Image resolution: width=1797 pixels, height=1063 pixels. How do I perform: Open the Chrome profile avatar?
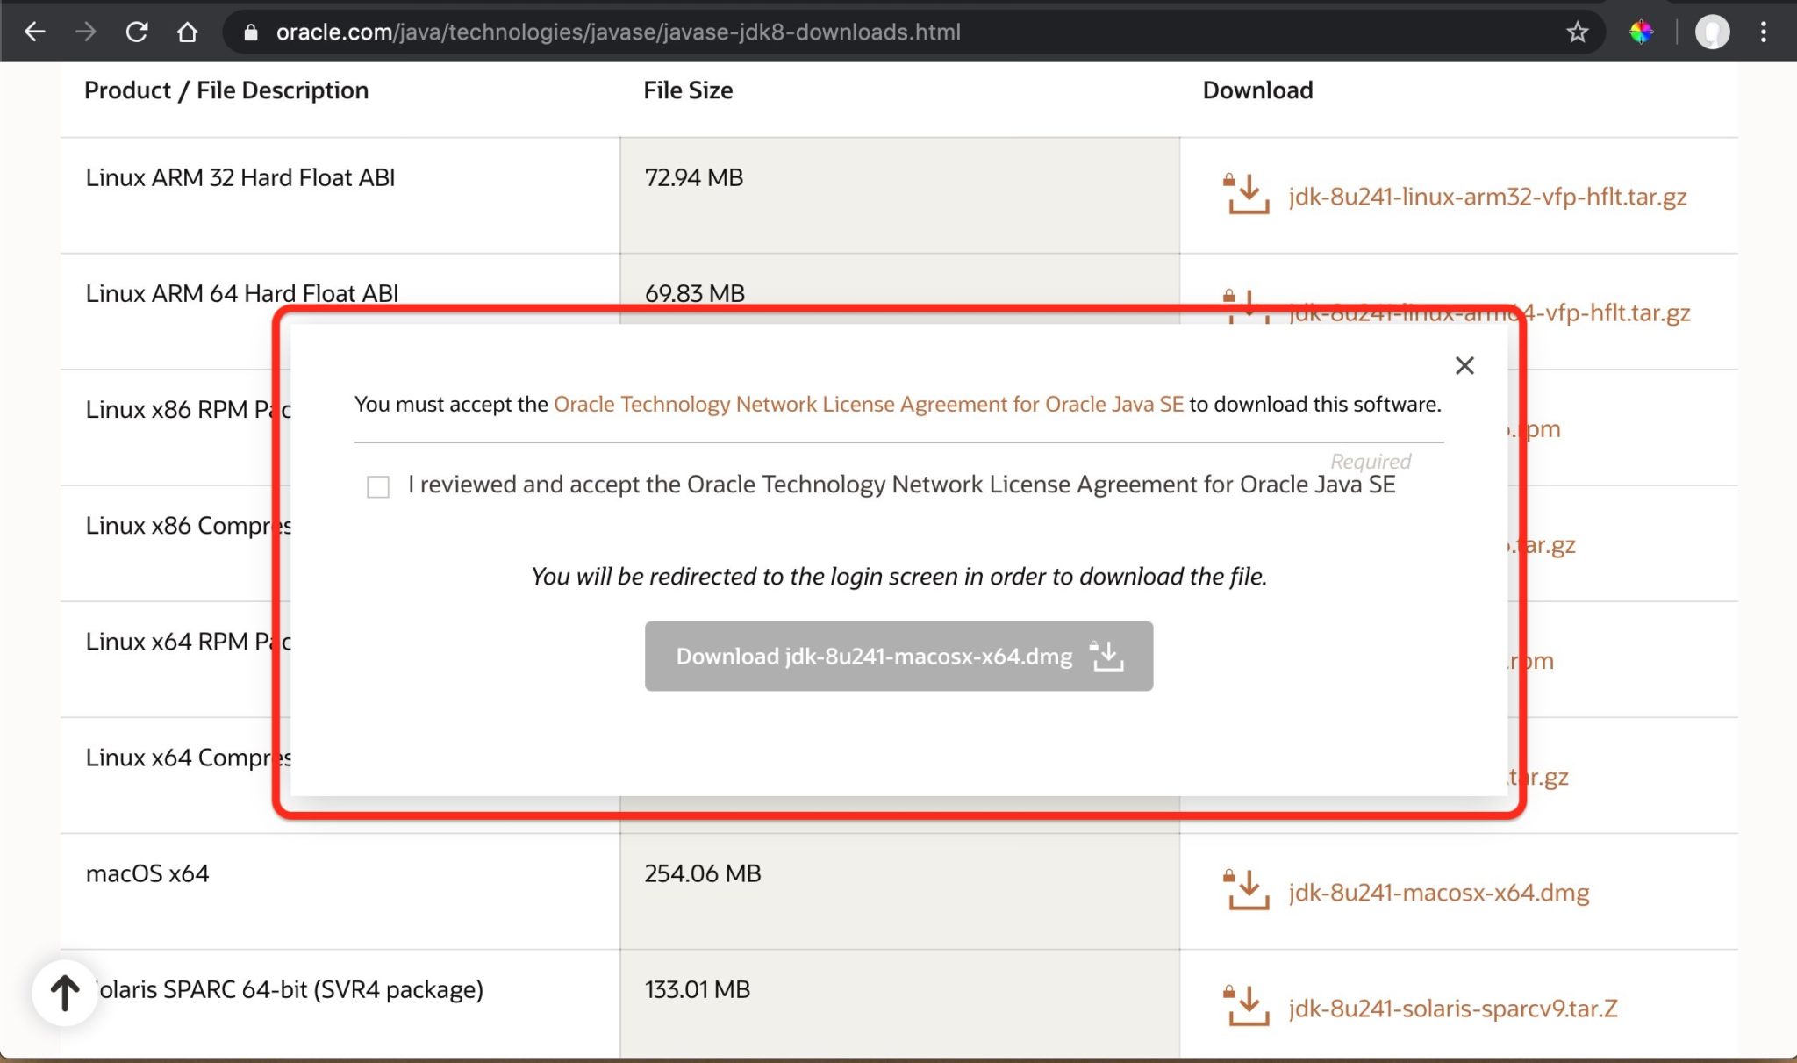coord(1712,32)
